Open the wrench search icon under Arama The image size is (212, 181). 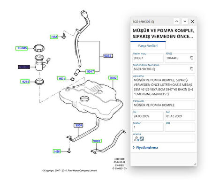(136, 139)
